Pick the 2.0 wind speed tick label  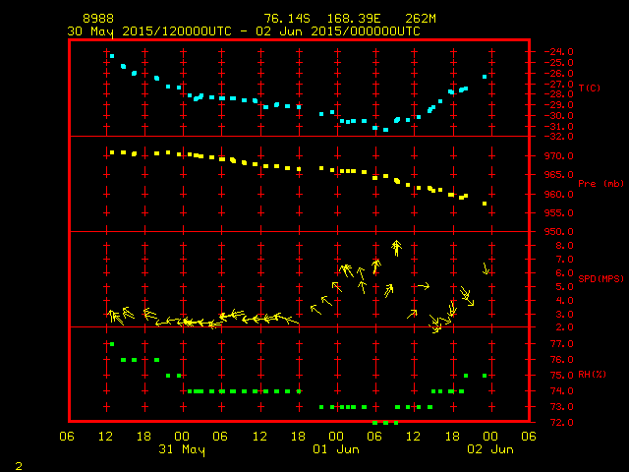click(564, 327)
